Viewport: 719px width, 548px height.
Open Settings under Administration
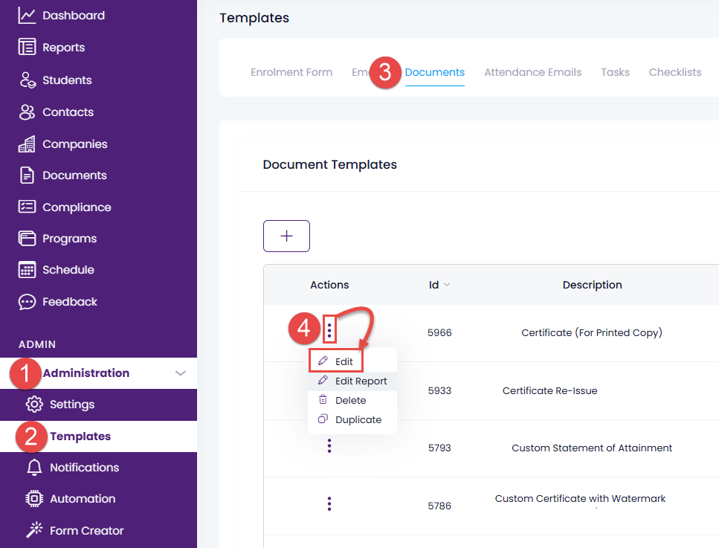point(71,404)
